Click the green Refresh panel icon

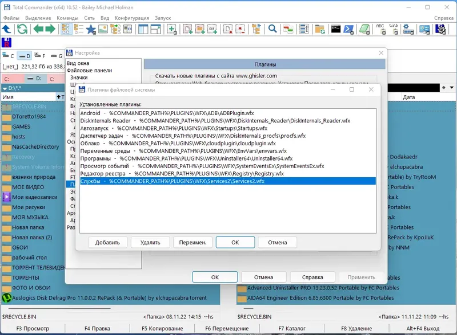point(22,29)
